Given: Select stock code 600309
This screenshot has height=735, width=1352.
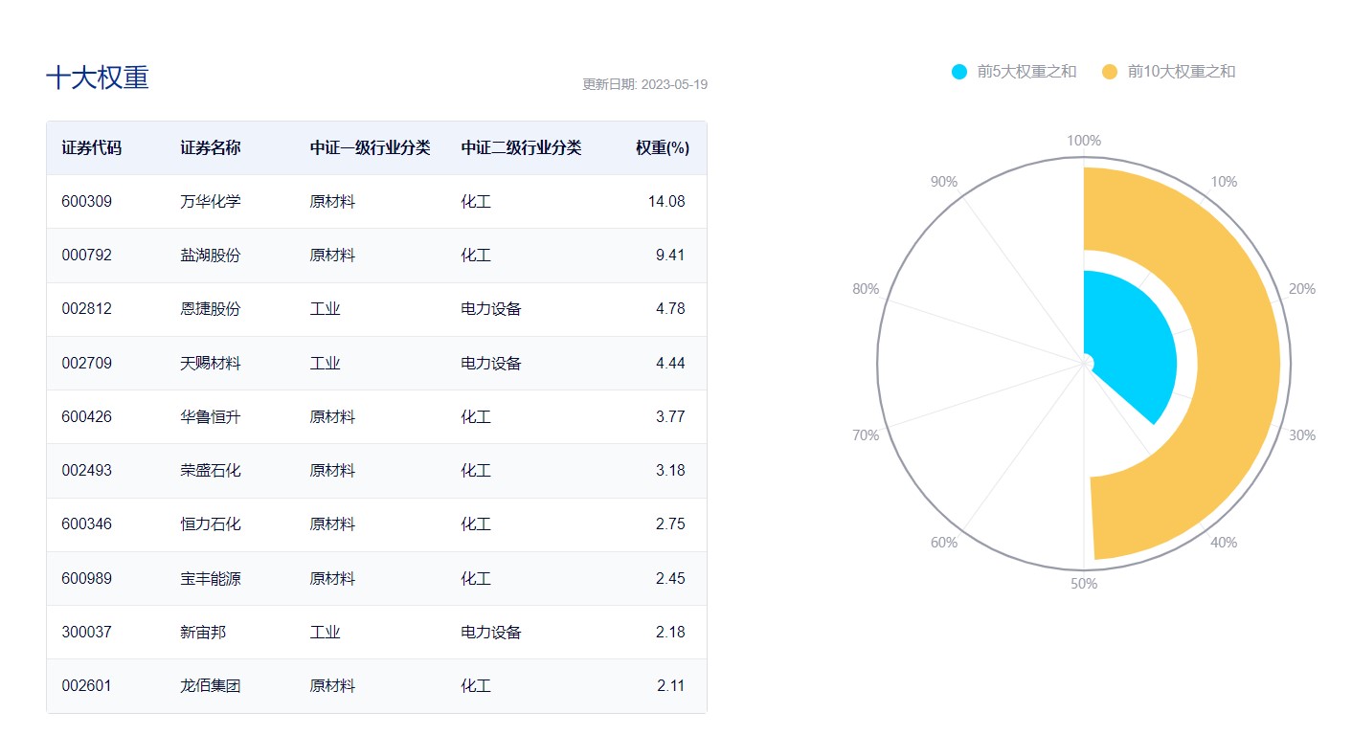Looking at the screenshot, I should 86,202.
